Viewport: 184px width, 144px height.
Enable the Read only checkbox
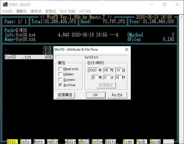60,69
